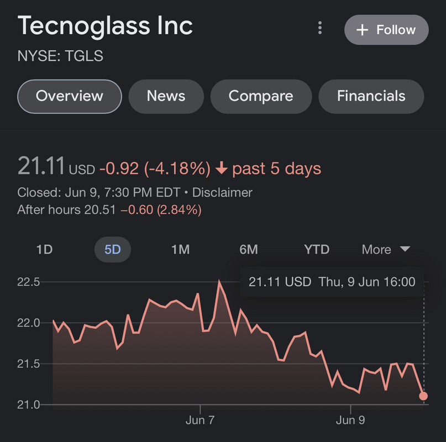Click the Jun 7 date on chart axis
446x442 pixels.
tap(200, 420)
